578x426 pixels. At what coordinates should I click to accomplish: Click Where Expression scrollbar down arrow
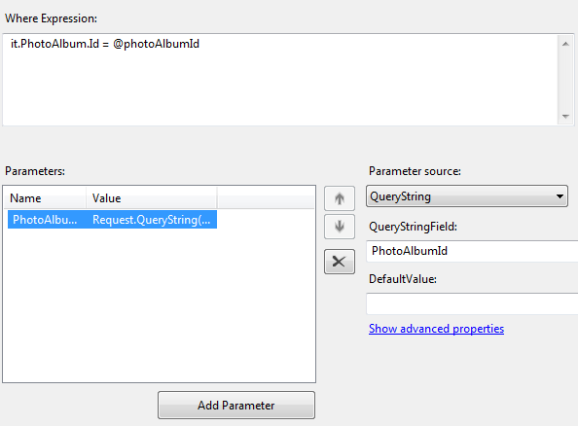(565, 116)
